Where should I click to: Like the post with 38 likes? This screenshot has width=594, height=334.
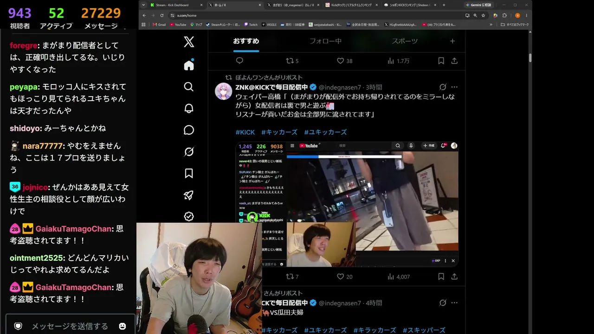(344, 61)
